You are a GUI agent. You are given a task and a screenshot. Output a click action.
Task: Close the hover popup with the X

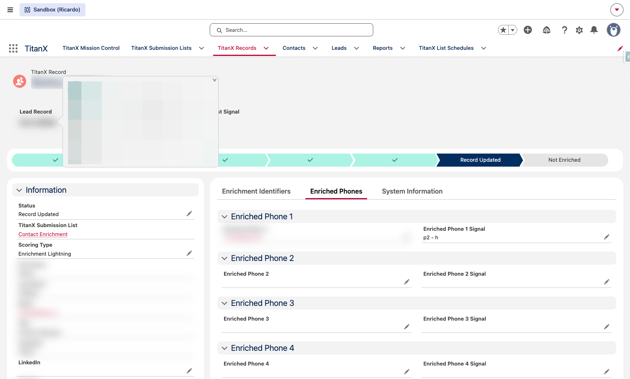point(214,80)
